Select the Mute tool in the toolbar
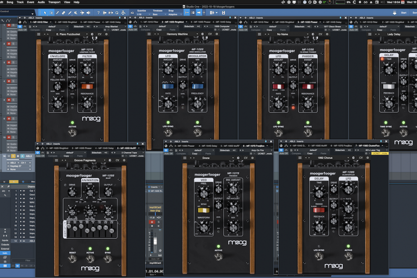This screenshot has width=417, height=278. (x=76, y=12)
